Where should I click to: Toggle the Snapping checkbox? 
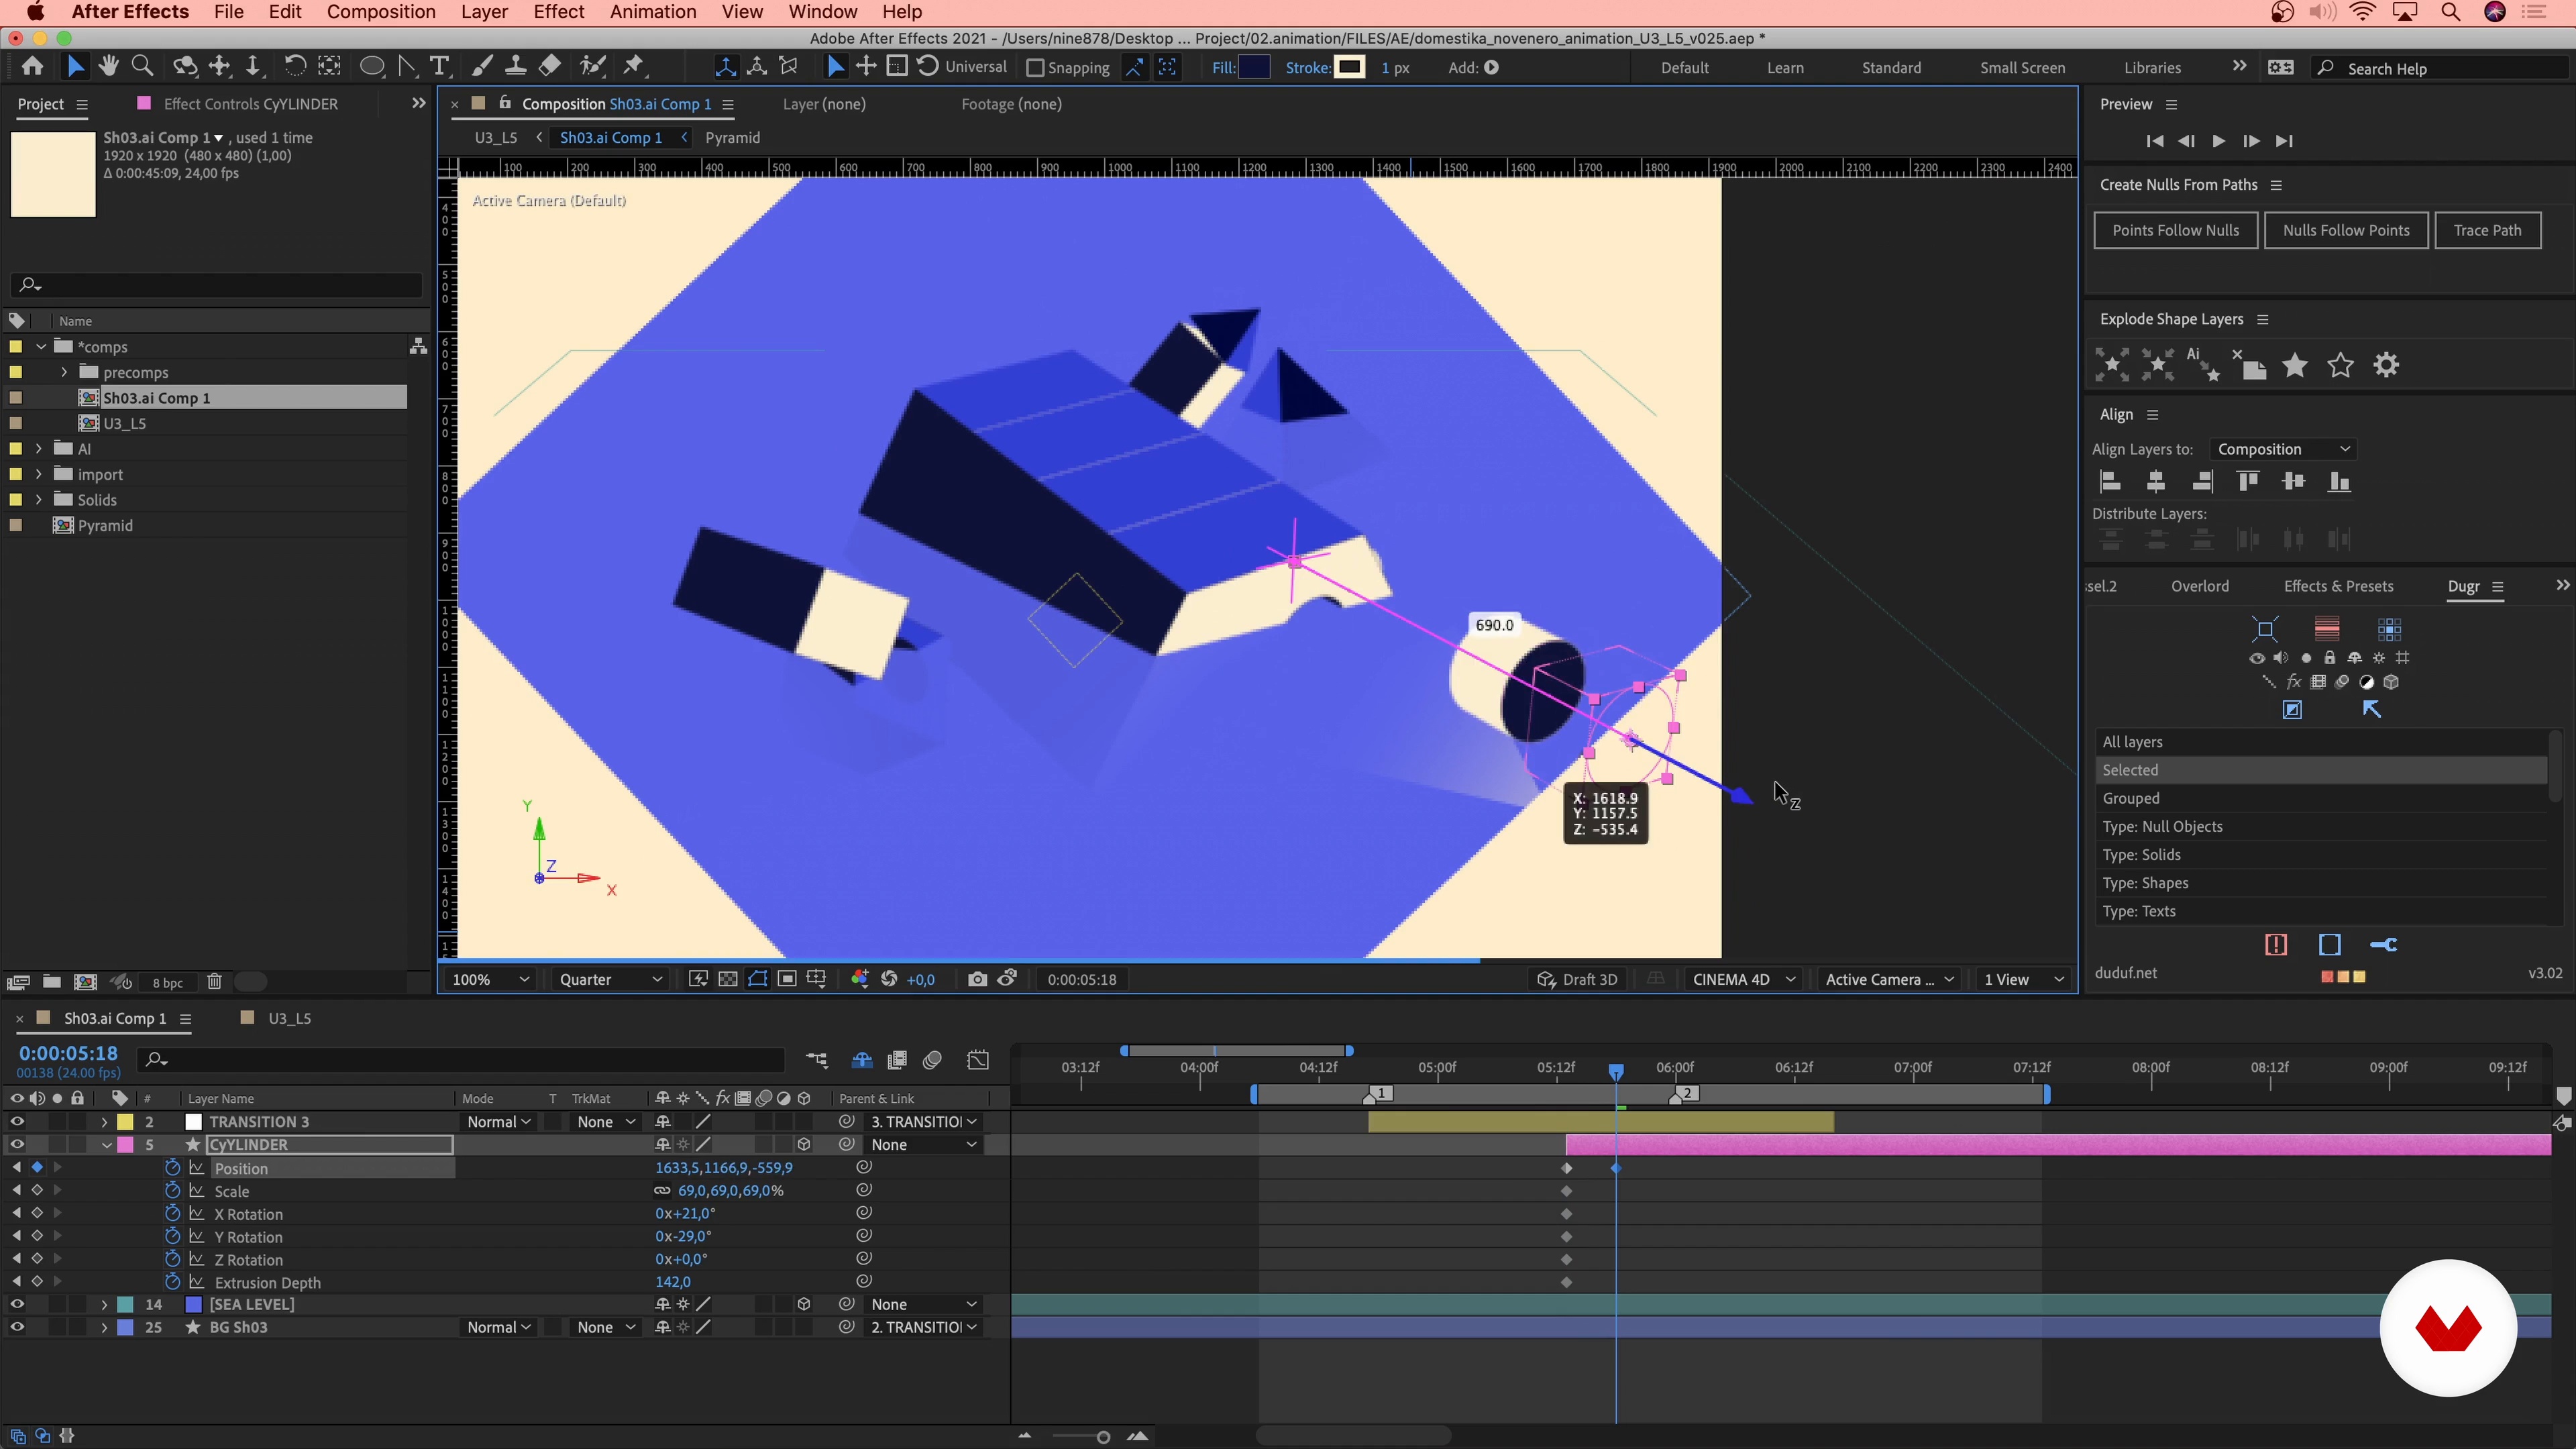click(x=1035, y=68)
